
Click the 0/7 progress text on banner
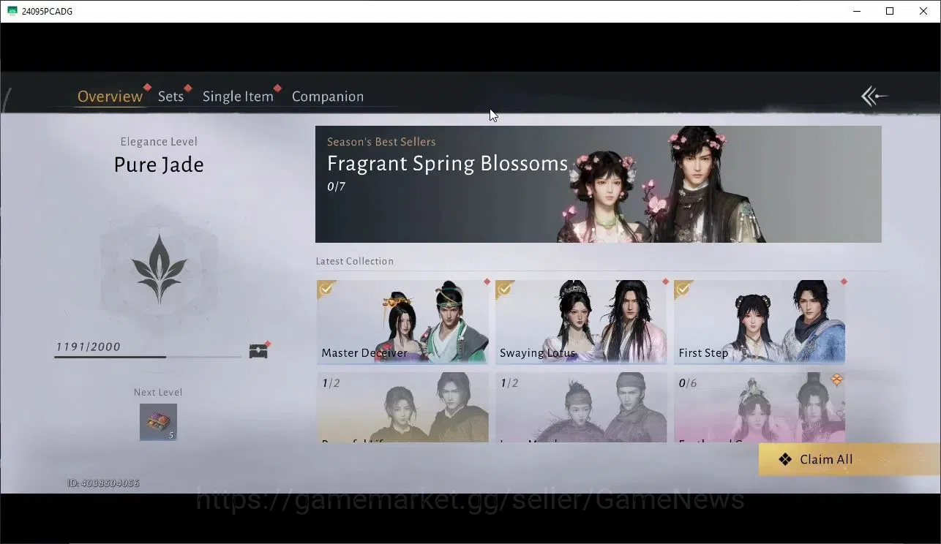336,186
